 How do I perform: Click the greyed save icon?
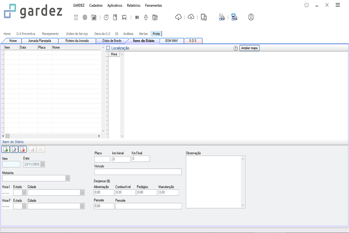click(32, 149)
